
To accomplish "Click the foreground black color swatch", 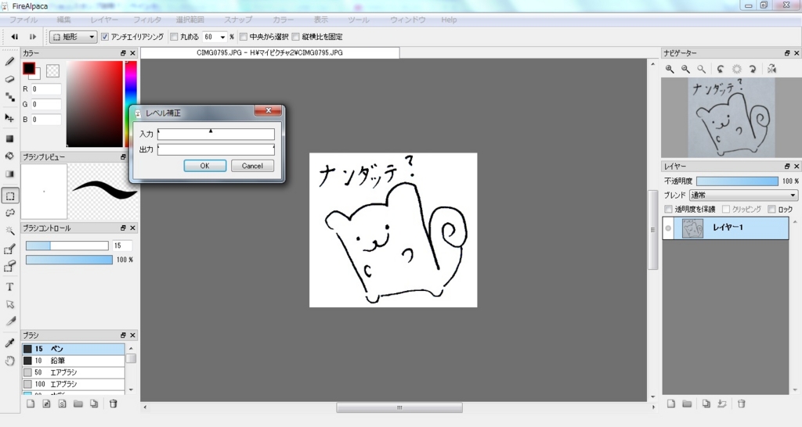I will pos(29,69).
